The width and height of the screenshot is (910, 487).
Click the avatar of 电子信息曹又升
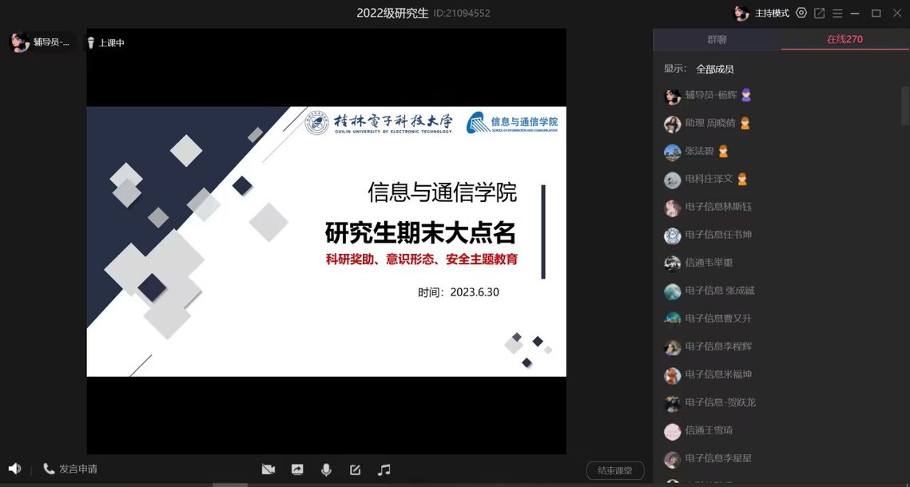672,319
